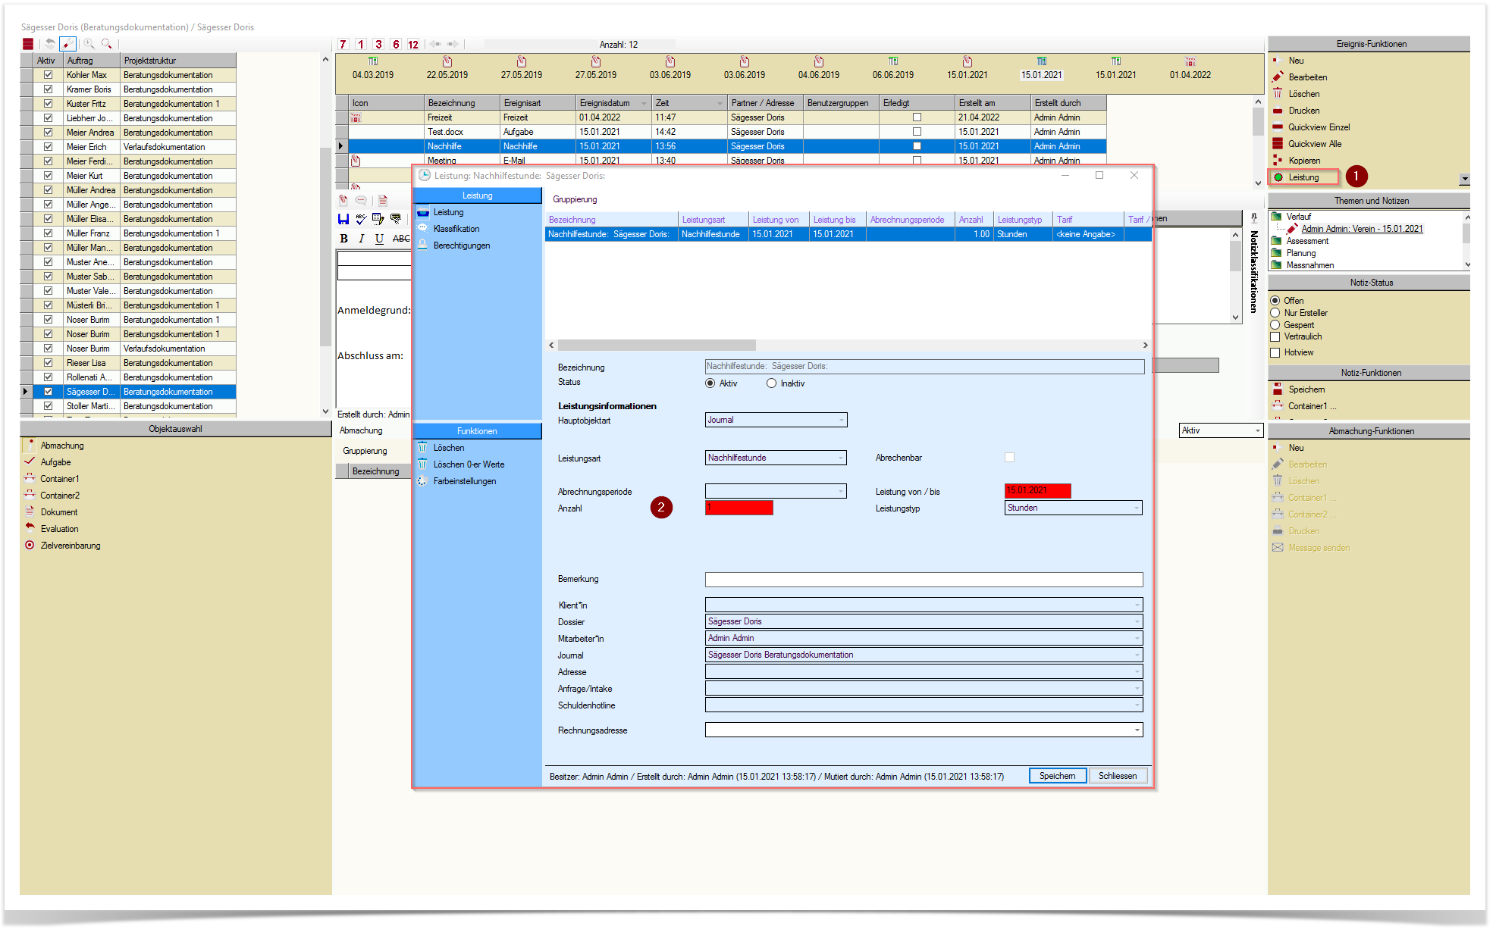Select the 01.04.2022 timeline event

point(1190,68)
